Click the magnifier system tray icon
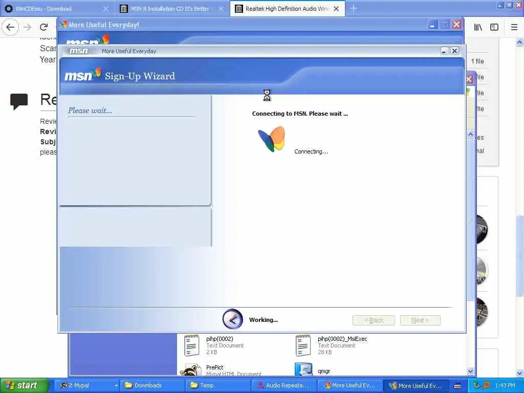524x393 pixels. [486, 385]
